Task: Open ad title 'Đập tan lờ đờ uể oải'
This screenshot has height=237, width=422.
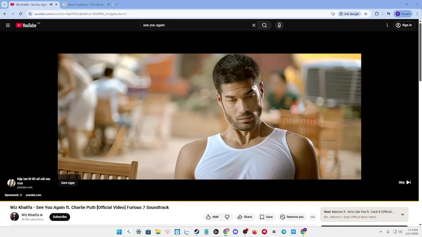Action: click(x=34, y=181)
